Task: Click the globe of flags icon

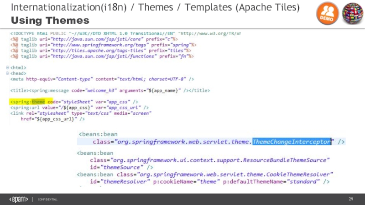Action: pos(353,13)
